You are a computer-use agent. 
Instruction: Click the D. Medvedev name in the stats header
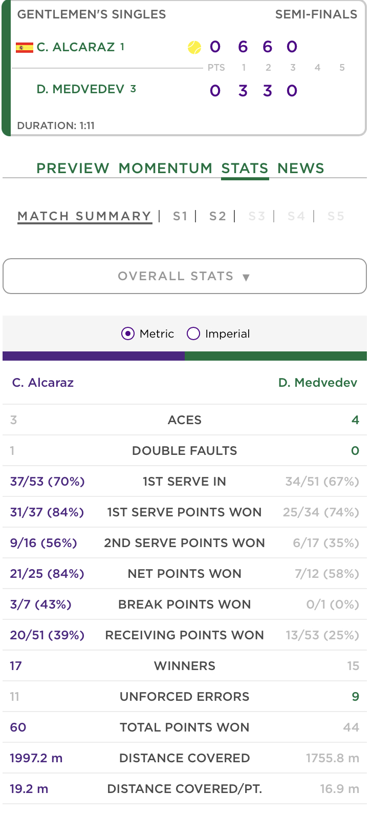pyautogui.click(x=318, y=383)
